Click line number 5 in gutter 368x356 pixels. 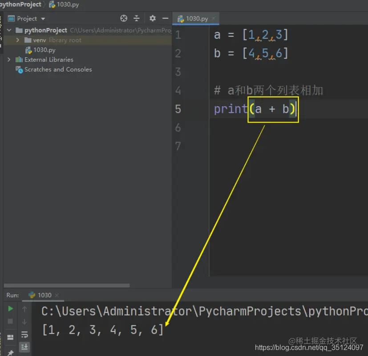click(x=178, y=109)
